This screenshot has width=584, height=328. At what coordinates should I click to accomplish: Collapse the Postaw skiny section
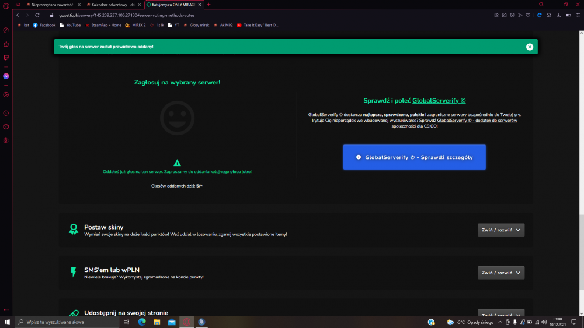click(501, 230)
